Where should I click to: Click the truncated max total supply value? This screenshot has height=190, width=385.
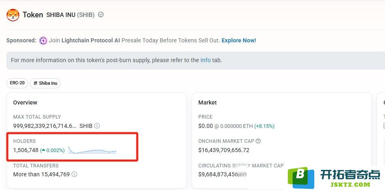tap(45, 126)
